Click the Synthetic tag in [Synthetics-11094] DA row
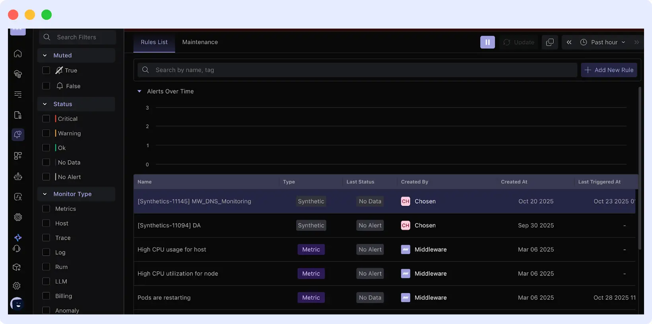652x324 pixels. [311, 225]
